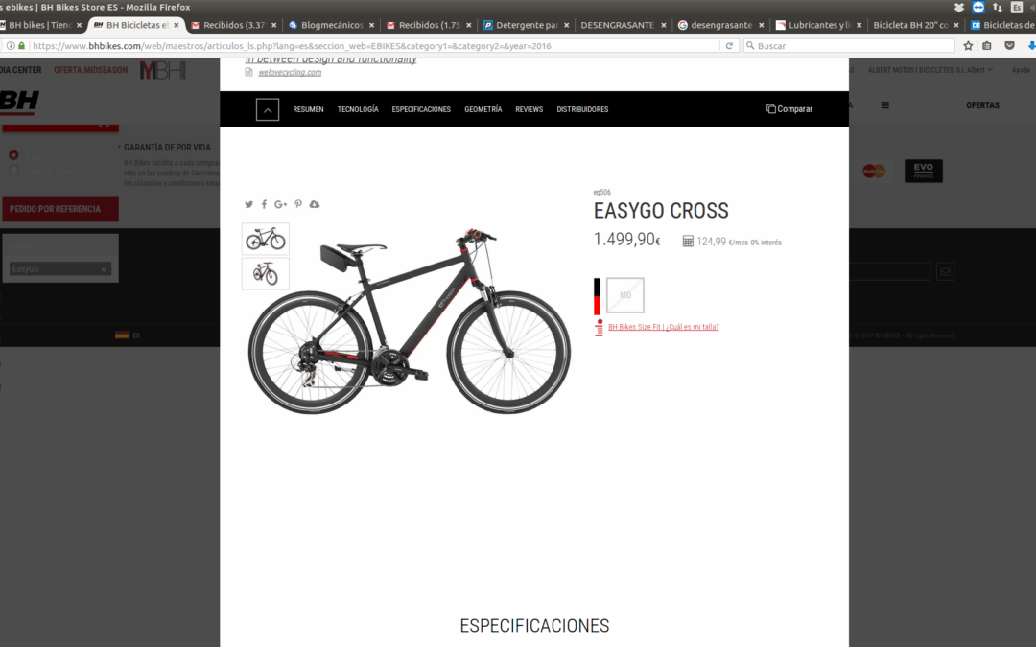The width and height of the screenshot is (1036, 647).
Task: Bookmark this page with the star icon
Action: coord(968,46)
